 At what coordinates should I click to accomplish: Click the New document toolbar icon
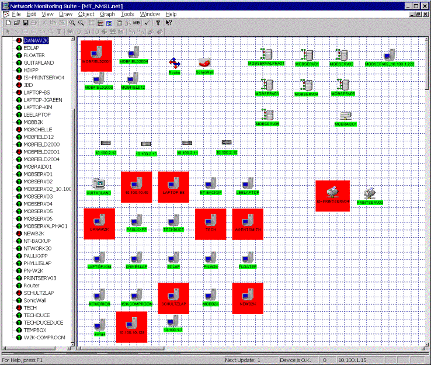pos(7,22)
